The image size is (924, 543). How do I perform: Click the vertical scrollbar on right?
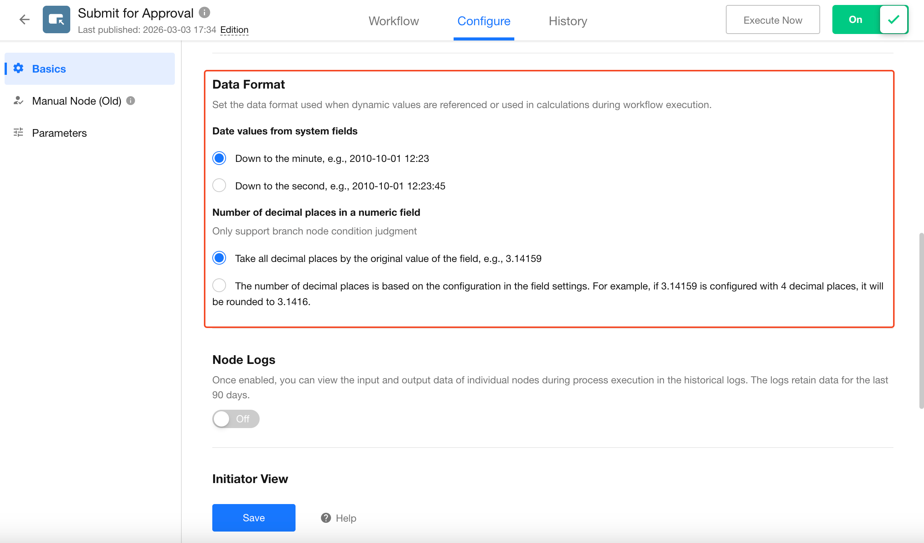tap(921, 321)
